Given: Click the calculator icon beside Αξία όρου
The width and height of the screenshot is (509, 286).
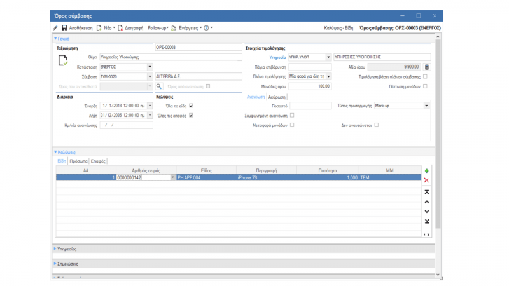Looking at the screenshot, I should [x=427, y=67].
